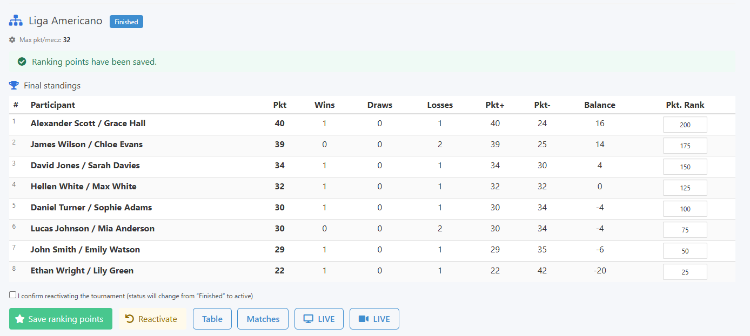Edit rank points field for Ethan Wright / Lily Green
750x336 pixels.
tap(685, 272)
